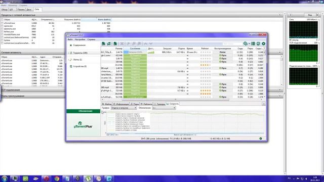
Task: Sort torrents by the Размер column header
Action: [x=119, y=49]
